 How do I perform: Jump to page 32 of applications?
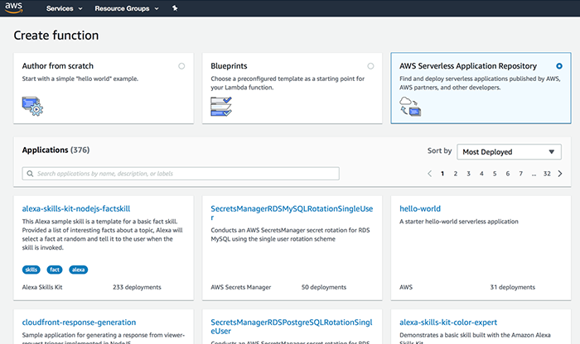(x=547, y=174)
